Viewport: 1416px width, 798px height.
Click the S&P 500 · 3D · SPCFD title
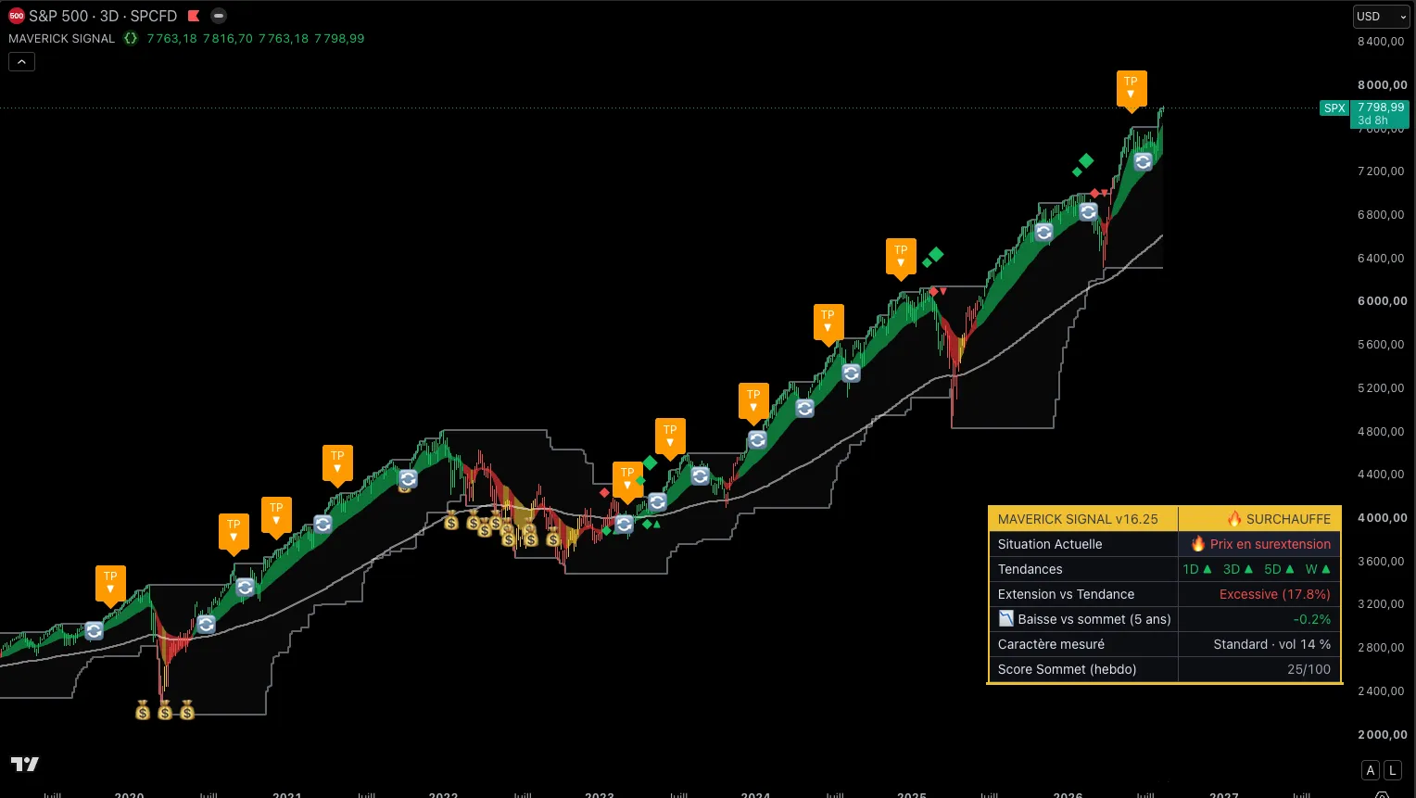[103, 16]
